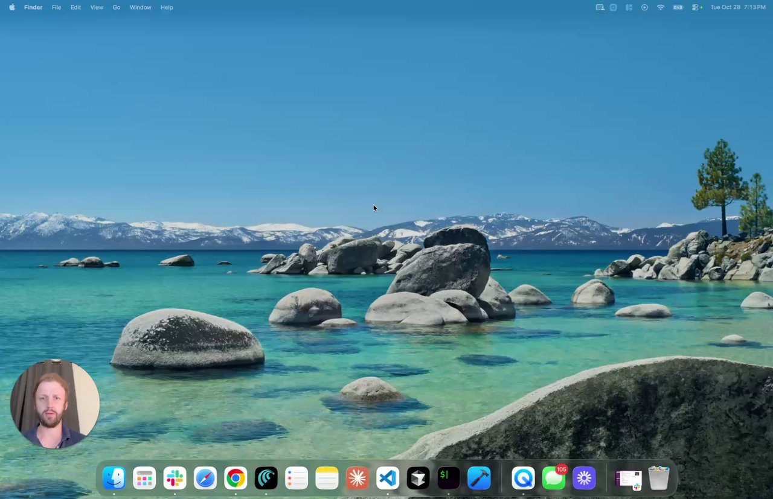773x499 pixels.
Task: Launch Slack from the Dock
Action: click(x=175, y=478)
